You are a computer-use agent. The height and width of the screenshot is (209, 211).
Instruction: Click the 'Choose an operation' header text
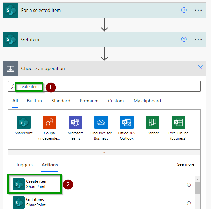click(43, 68)
